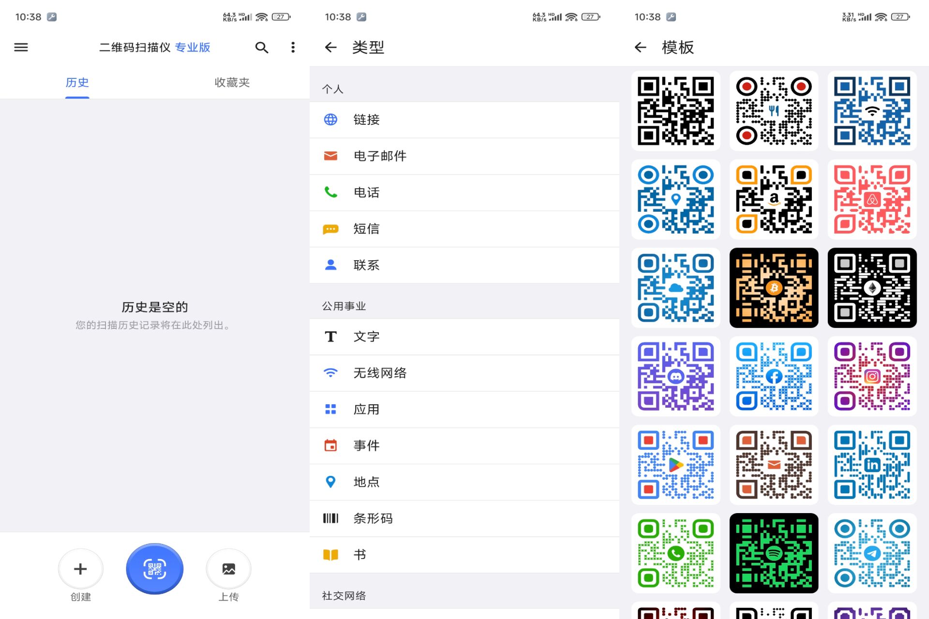Choose the 联系 type row

(x=464, y=265)
